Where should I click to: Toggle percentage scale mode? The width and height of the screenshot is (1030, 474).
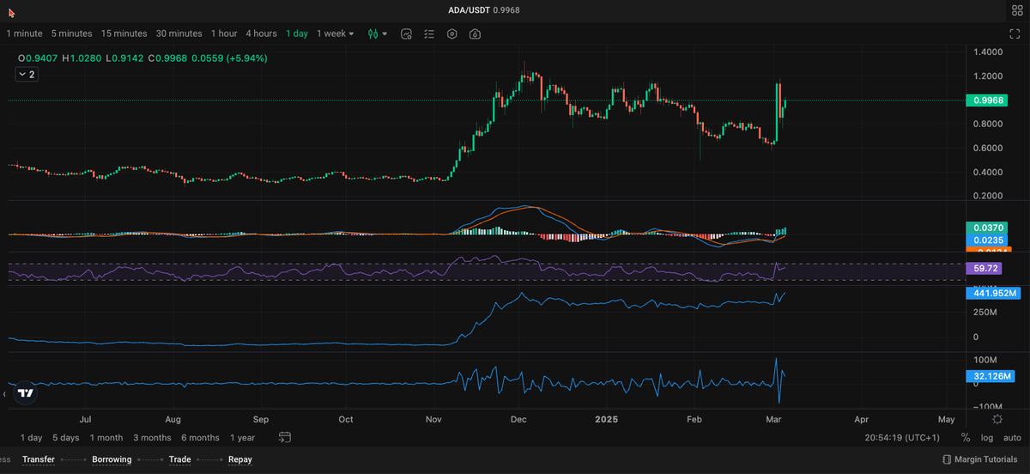[x=966, y=438]
